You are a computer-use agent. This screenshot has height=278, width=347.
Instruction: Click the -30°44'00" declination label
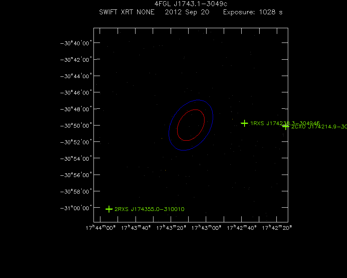pyautogui.click(x=76, y=76)
